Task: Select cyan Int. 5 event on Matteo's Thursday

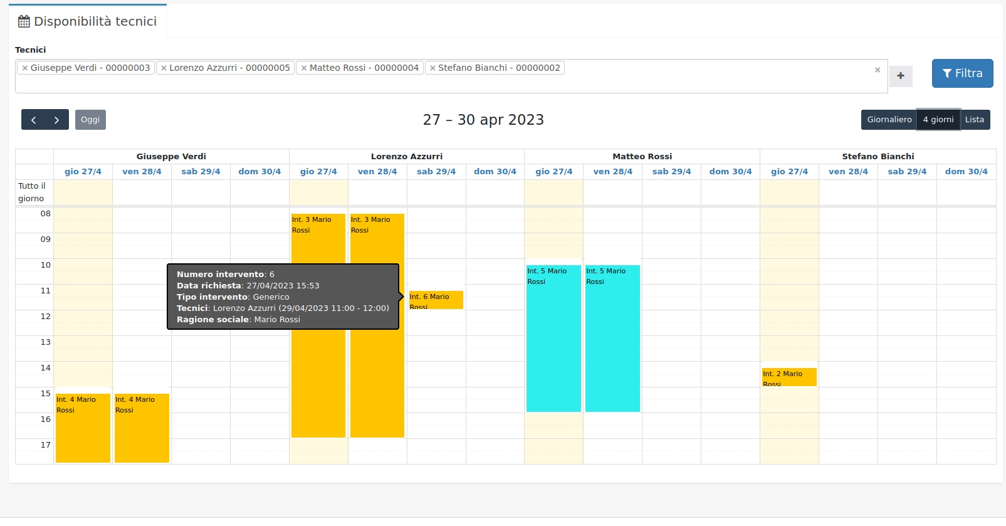Action: (553, 339)
